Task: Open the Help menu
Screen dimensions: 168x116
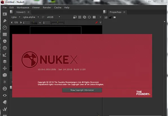Action: tap(67, 8)
